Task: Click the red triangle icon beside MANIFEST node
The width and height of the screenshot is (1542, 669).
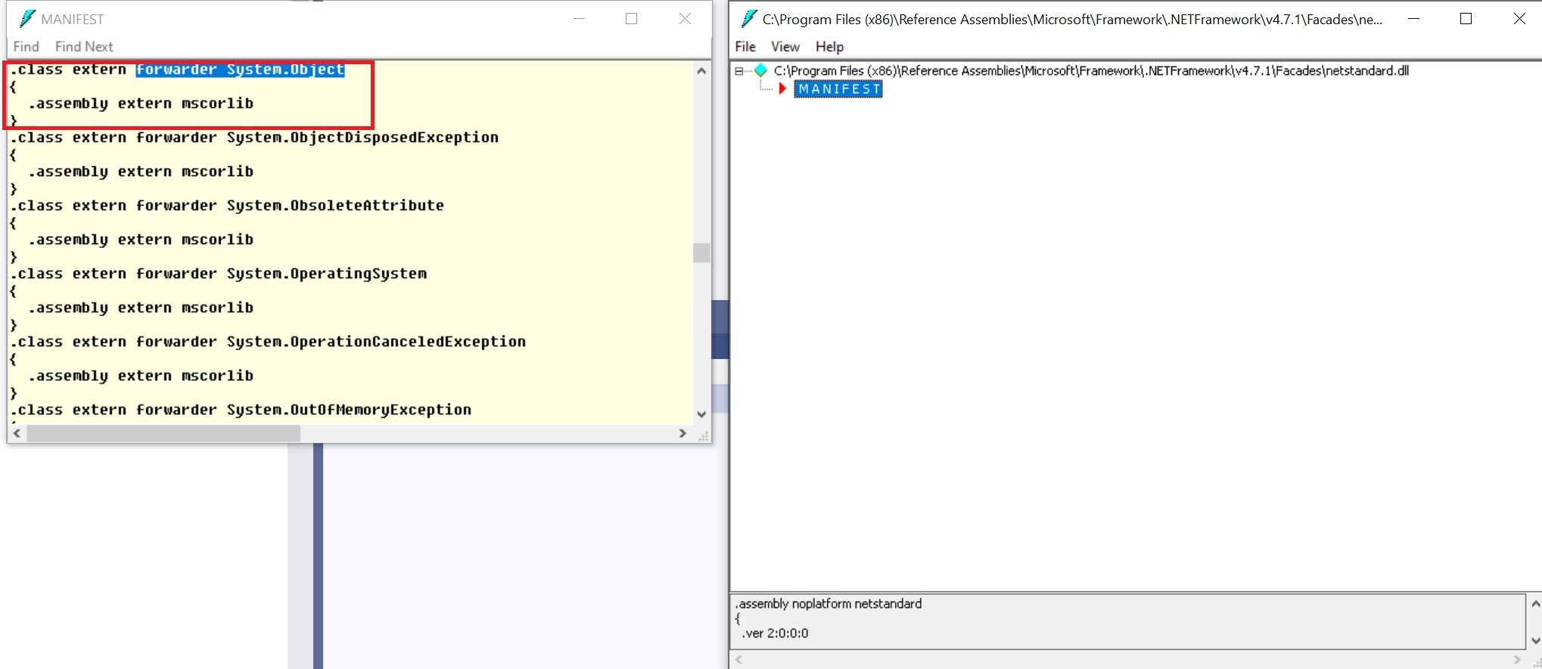Action: point(782,89)
